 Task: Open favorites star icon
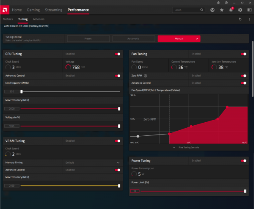click(x=221, y=10)
